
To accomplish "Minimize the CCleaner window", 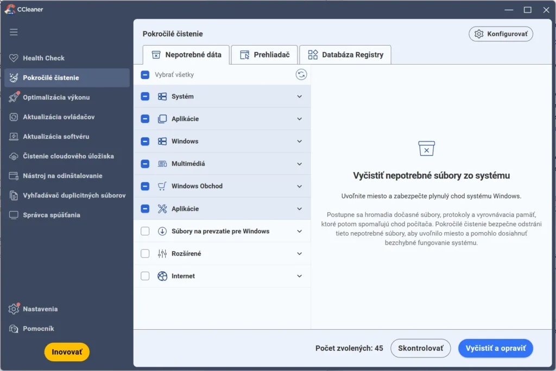I will 509,10.
